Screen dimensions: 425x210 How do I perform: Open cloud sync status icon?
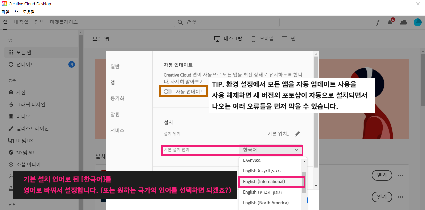[x=403, y=22]
